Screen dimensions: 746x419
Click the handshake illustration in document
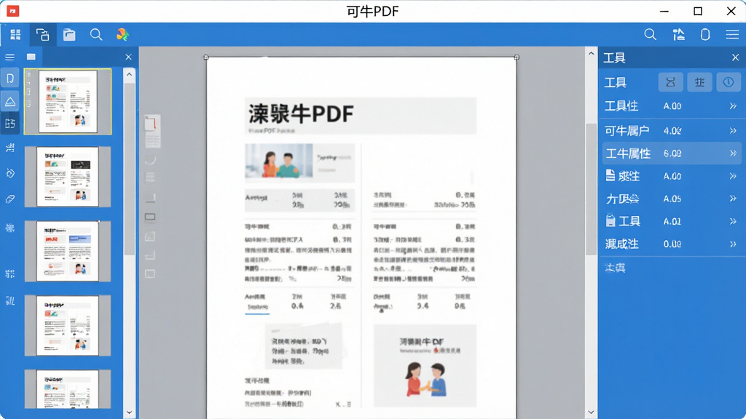(x=425, y=379)
